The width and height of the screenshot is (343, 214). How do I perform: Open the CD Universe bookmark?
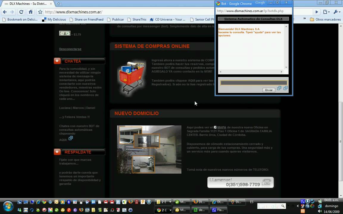click(168, 19)
